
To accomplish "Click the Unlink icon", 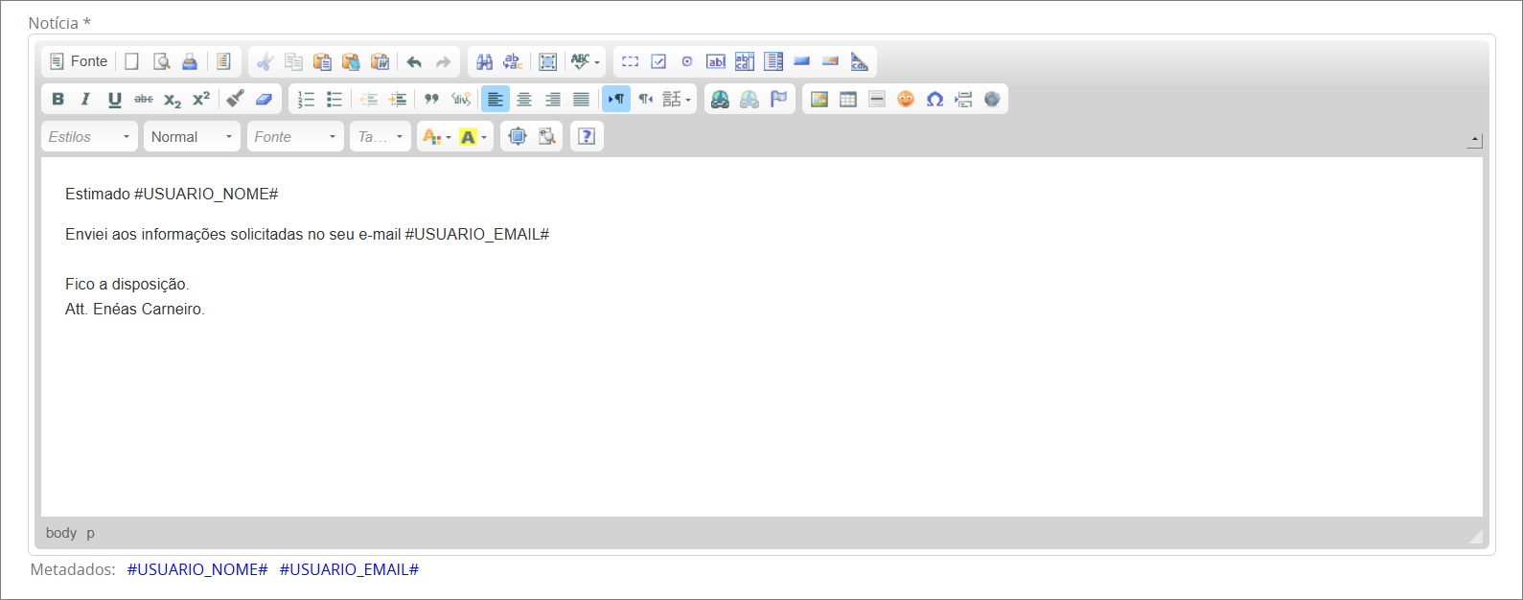I will 750,99.
